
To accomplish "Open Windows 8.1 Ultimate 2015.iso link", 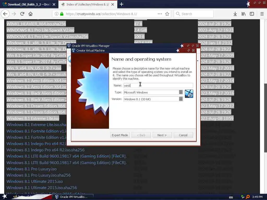I will [35, 182].
